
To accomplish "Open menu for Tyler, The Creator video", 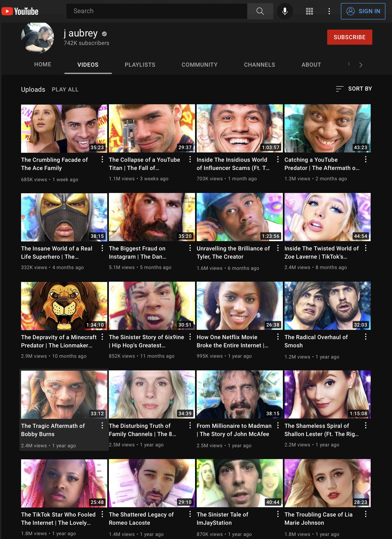I will 278,248.
